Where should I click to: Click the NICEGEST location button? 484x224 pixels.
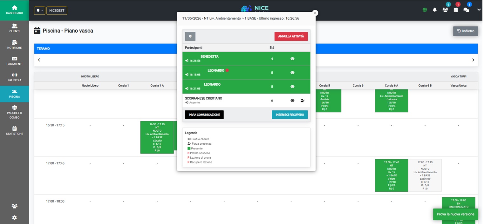point(57,10)
